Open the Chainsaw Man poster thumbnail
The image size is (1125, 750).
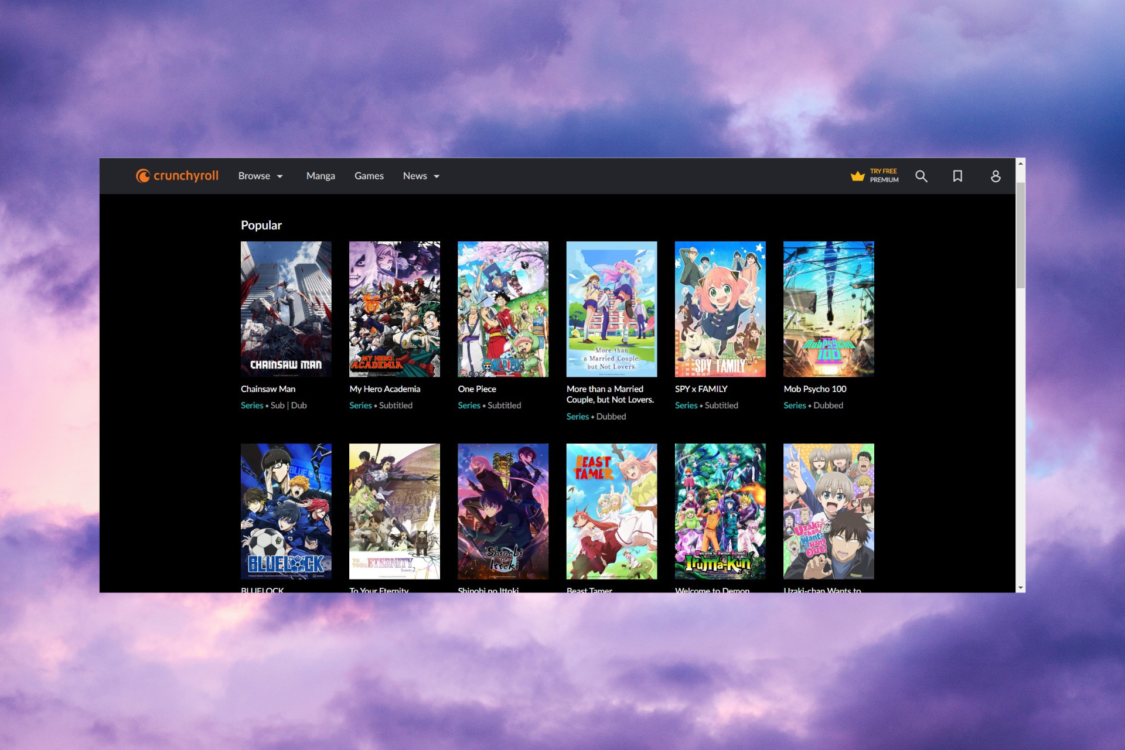(x=286, y=309)
